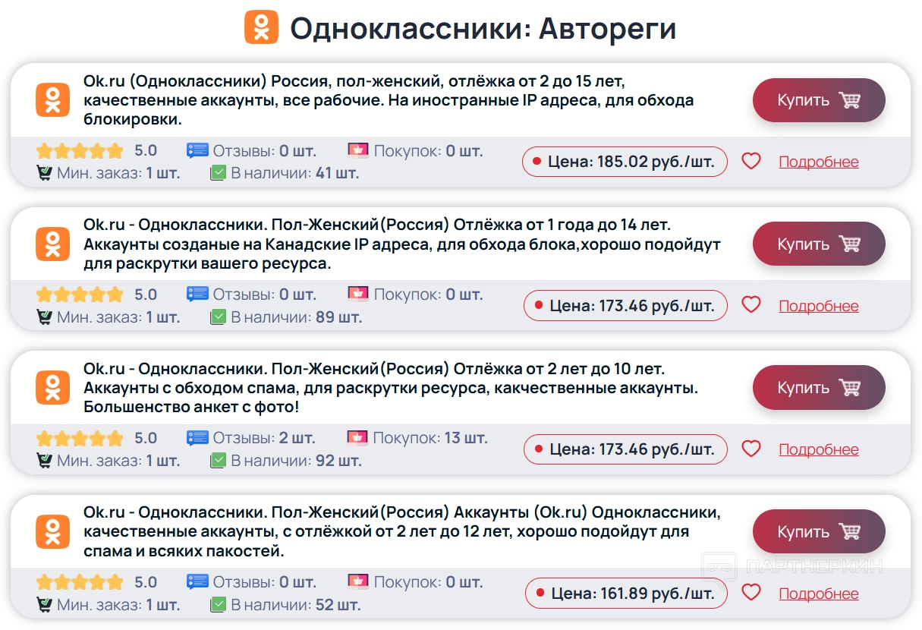Screen dimensions: 922x630
Task: Click 'Мин. заказ: 1 шт.' in the 41 шт. listing
Action: 118,173
